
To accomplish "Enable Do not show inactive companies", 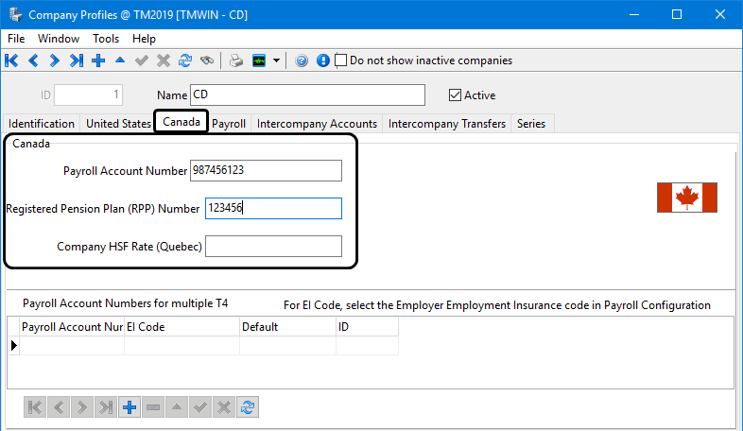I will [341, 60].
